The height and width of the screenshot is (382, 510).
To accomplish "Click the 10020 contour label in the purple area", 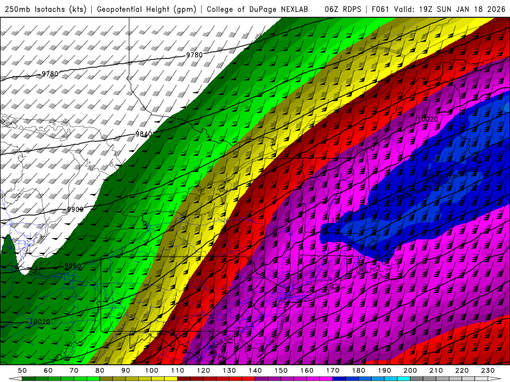I will point(427,119).
